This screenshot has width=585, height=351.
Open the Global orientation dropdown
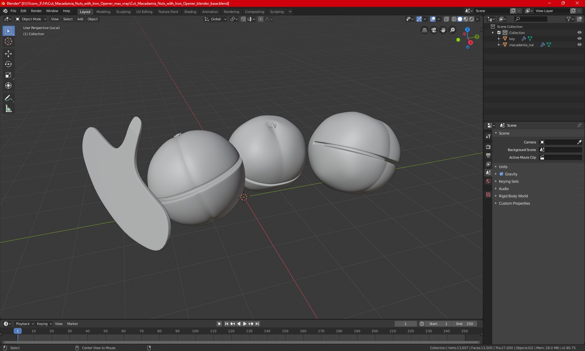[x=215, y=19]
